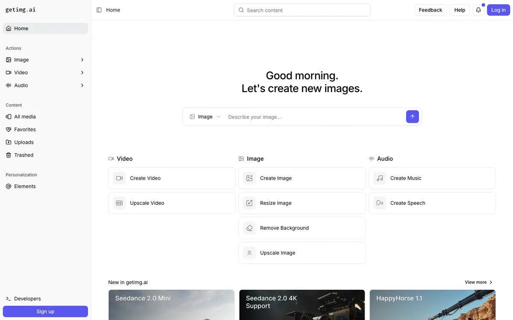Click the Log in button
This screenshot has height=320, width=513.
[x=498, y=10]
